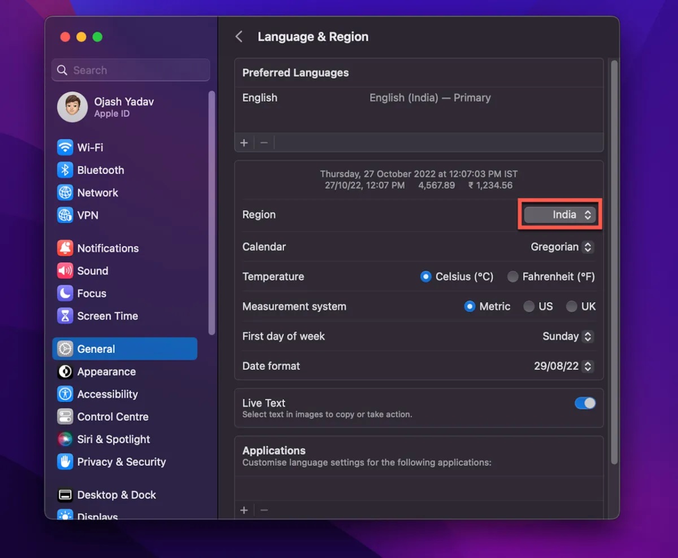Click the sample date Thursday, 27 October text

tap(419, 174)
